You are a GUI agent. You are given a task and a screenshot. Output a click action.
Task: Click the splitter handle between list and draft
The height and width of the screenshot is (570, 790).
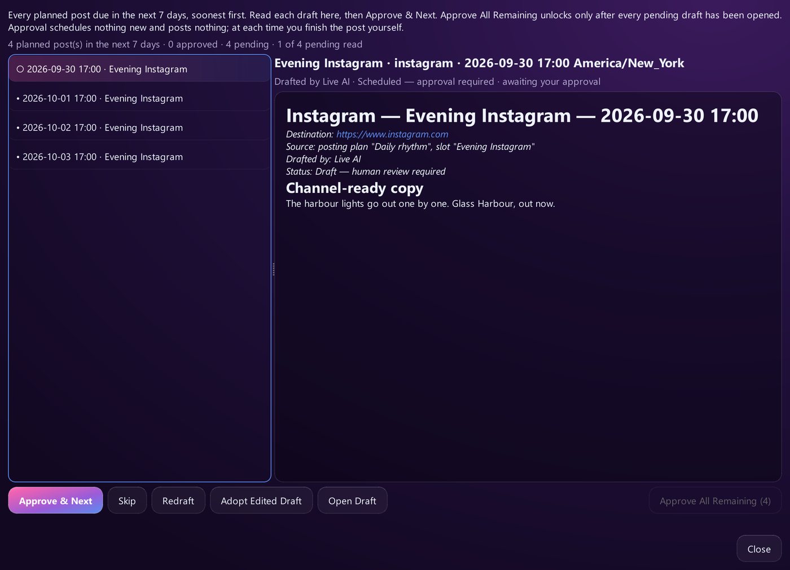pyautogui.click(x=273, y=268)
